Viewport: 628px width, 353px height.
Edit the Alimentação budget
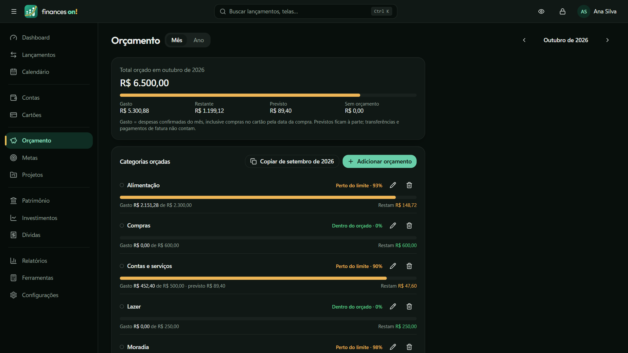coord(393,185)
